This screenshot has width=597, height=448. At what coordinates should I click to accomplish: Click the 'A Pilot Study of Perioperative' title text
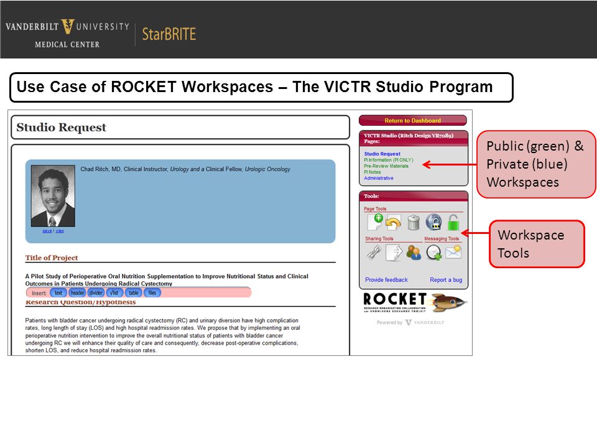point(167,279)
